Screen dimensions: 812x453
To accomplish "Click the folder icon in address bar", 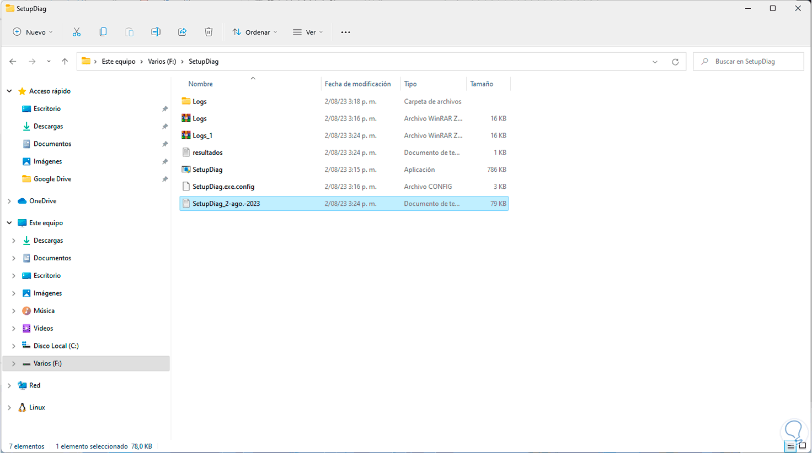I will (86, 61).
